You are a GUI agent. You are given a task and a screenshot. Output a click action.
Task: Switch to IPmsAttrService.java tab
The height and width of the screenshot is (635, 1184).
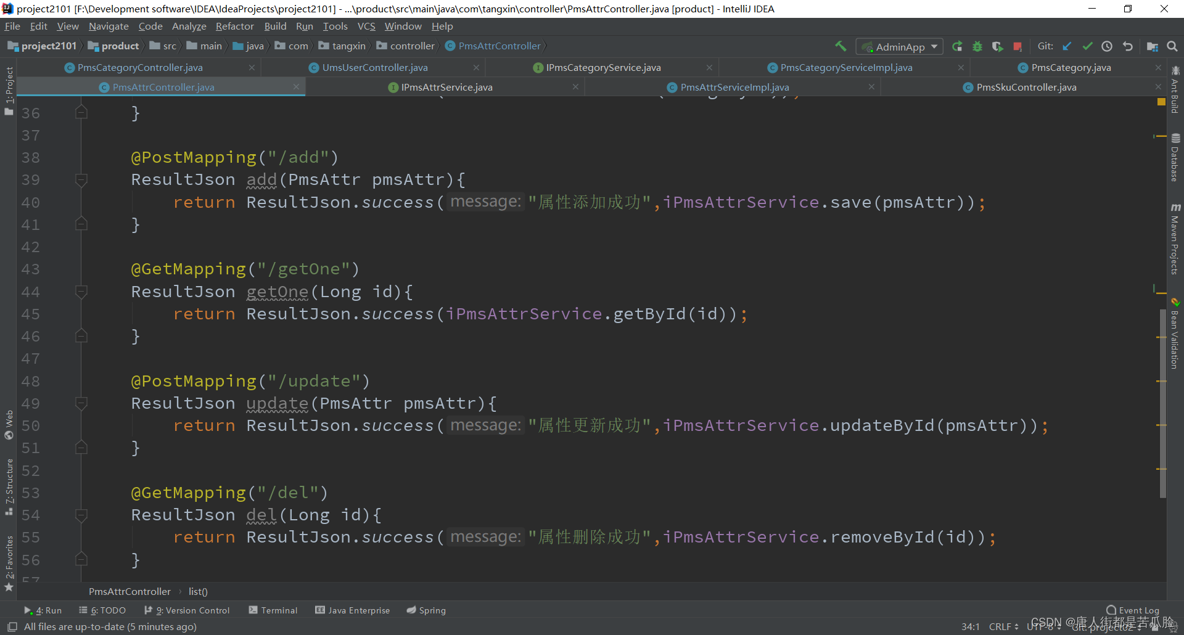coord(446,87)
